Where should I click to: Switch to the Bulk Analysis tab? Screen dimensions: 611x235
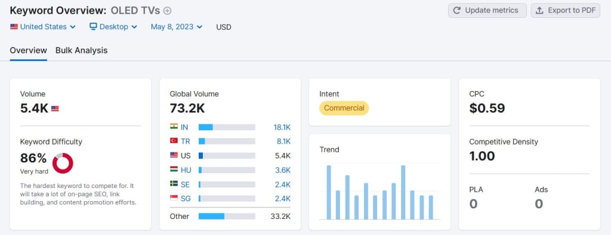pos(81,51)
